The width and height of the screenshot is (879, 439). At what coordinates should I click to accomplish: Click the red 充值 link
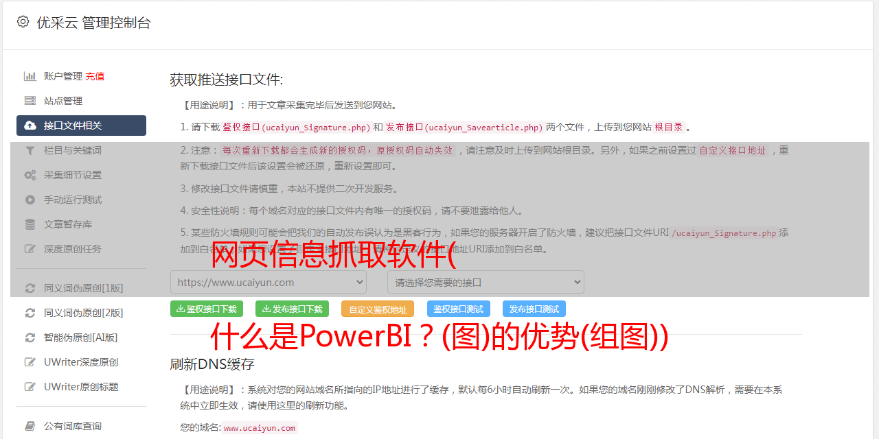point(95,76)
